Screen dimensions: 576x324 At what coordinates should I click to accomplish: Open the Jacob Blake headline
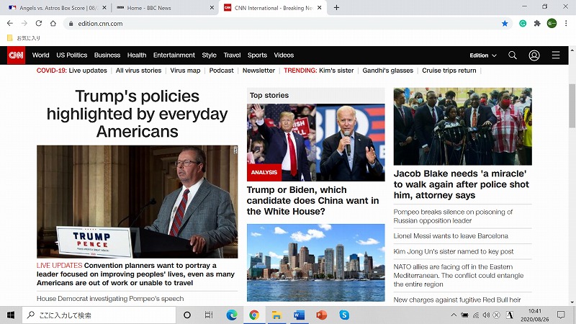(x=462, y=184)
